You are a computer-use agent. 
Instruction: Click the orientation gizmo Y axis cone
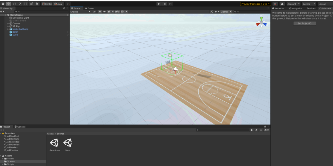tap(261, 19)
